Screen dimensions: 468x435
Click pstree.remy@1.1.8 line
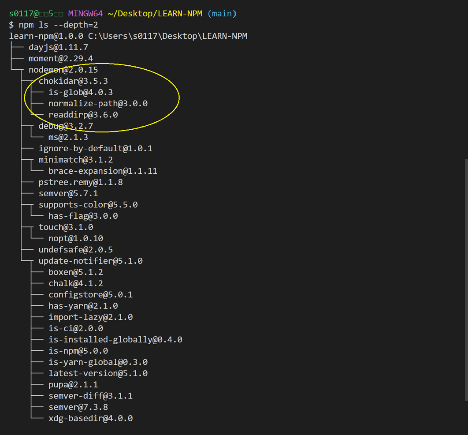(x=81, y=182)
